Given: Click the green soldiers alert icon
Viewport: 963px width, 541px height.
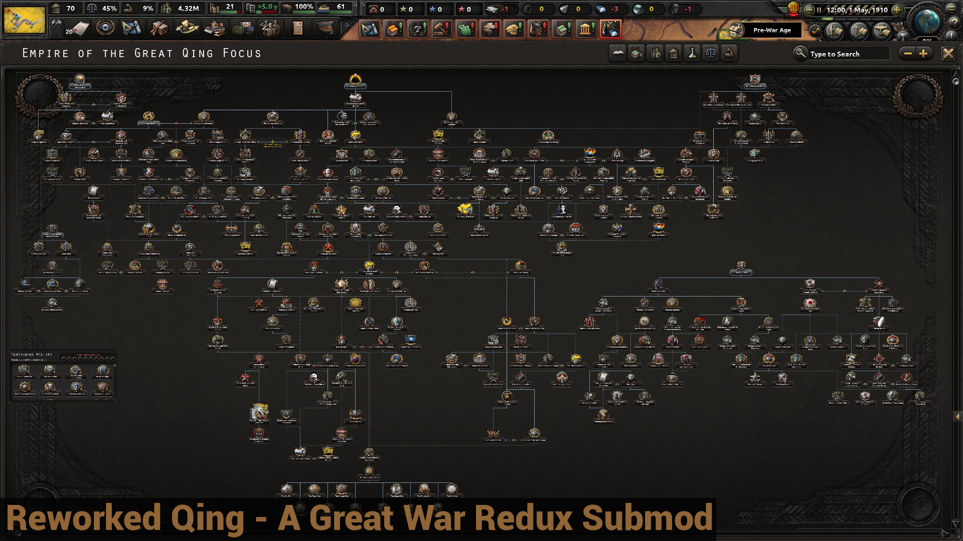Looking at the screenshot, I should pyautogui.click(x=466, y=29).
